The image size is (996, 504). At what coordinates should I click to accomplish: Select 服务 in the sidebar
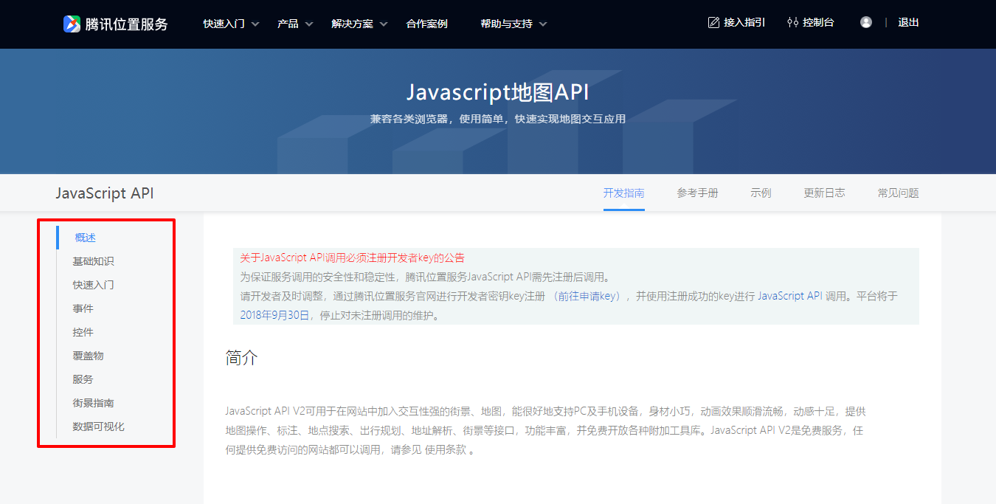tap(83, 379)
